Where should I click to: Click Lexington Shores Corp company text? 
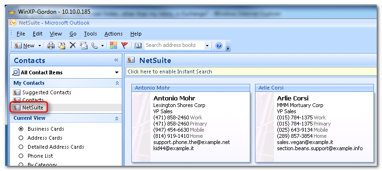point(179,105)
